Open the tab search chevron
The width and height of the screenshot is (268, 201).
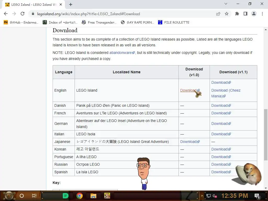tap(226, 4)
